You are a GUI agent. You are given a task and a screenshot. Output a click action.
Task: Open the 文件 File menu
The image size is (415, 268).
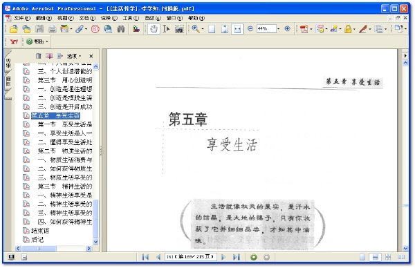pyautogui.click(x=21, y=18)
